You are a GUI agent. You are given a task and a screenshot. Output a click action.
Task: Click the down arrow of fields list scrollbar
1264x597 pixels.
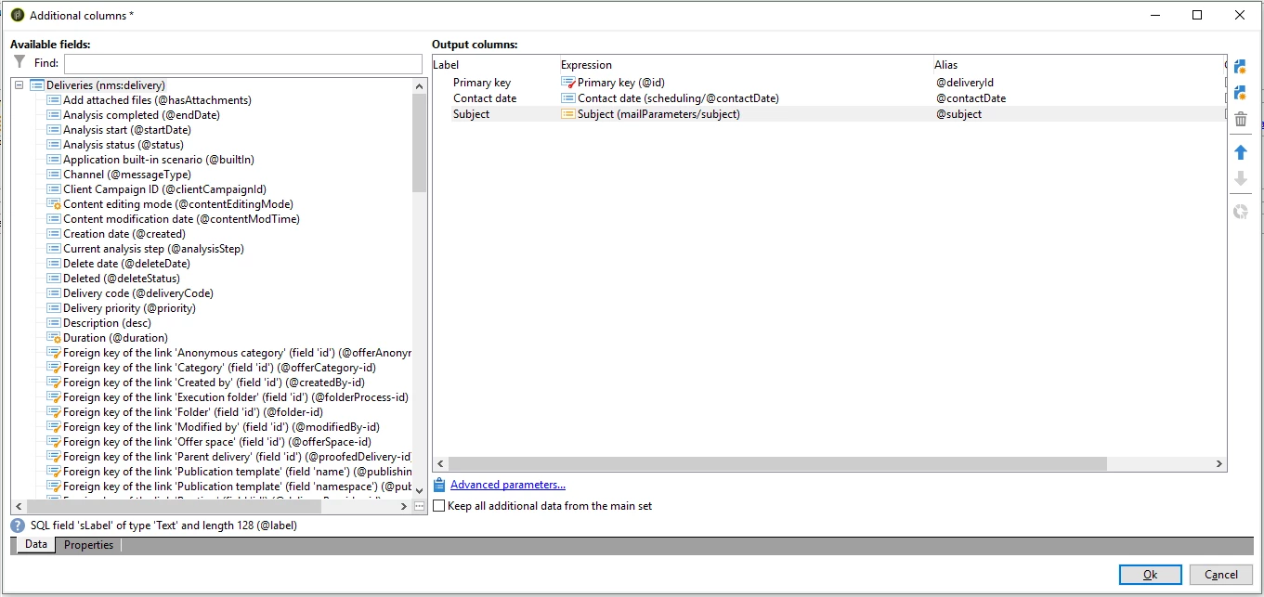[419, 490]
